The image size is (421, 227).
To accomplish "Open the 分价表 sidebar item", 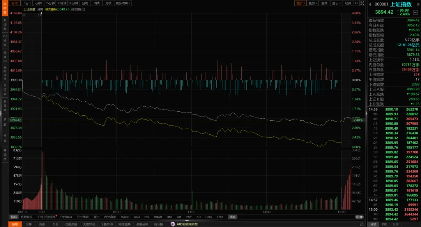I will (x=5, y=90).
